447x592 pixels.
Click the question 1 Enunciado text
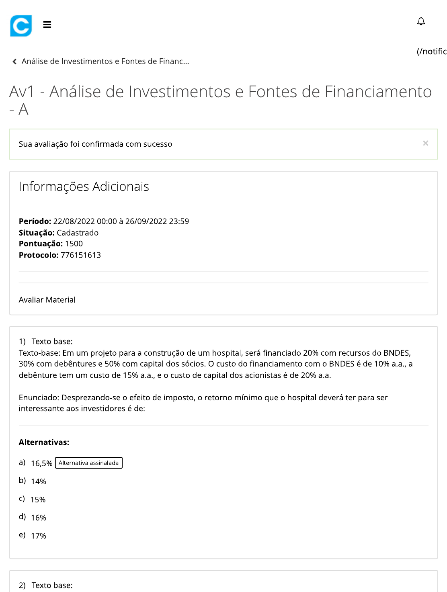(x=203, y=403)
